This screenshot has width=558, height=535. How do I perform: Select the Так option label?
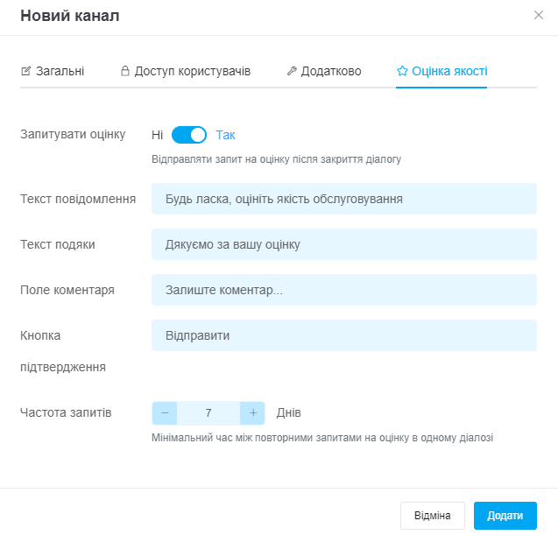point(226,135)
